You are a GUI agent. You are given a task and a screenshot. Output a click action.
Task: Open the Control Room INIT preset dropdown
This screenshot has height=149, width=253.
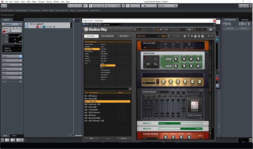pyautogui.click(x=164, y=92)
